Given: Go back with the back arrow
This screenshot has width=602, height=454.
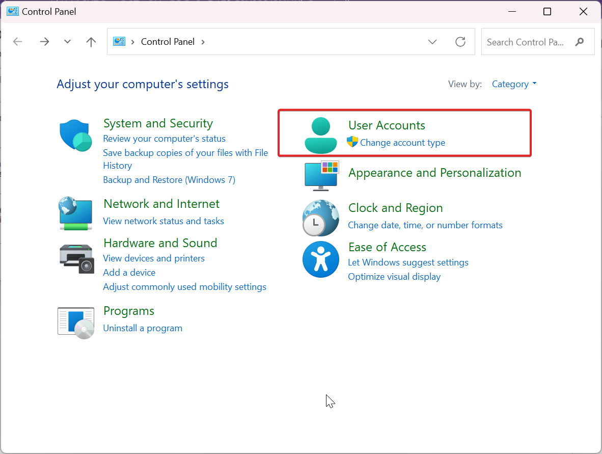Looking at the screenshot, I should [x=18, y=41].
